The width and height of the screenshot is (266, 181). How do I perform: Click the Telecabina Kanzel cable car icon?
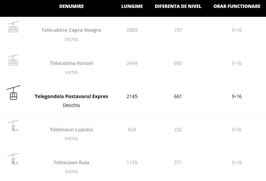tap(13, 60)
